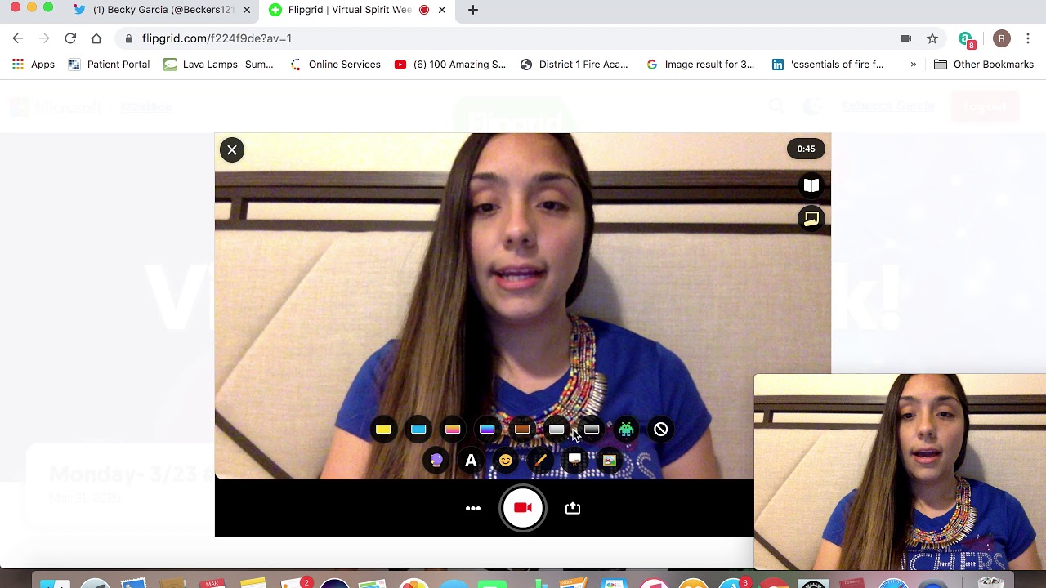Open the emoji sticker tool
Viewport: 1046px width, 588px height.
click(x=506, y=461)
